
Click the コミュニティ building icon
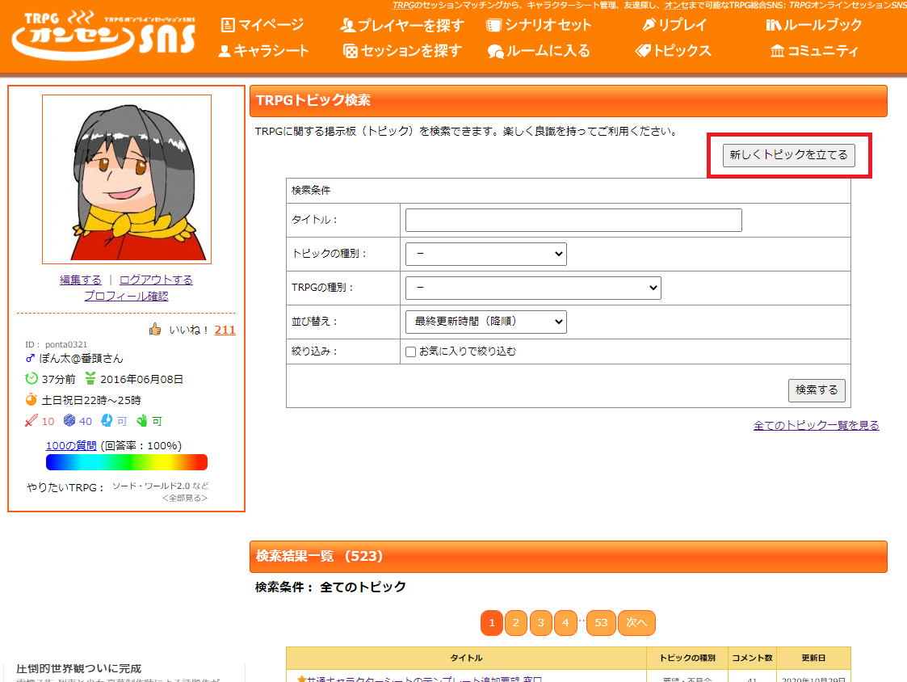[778, 51]
